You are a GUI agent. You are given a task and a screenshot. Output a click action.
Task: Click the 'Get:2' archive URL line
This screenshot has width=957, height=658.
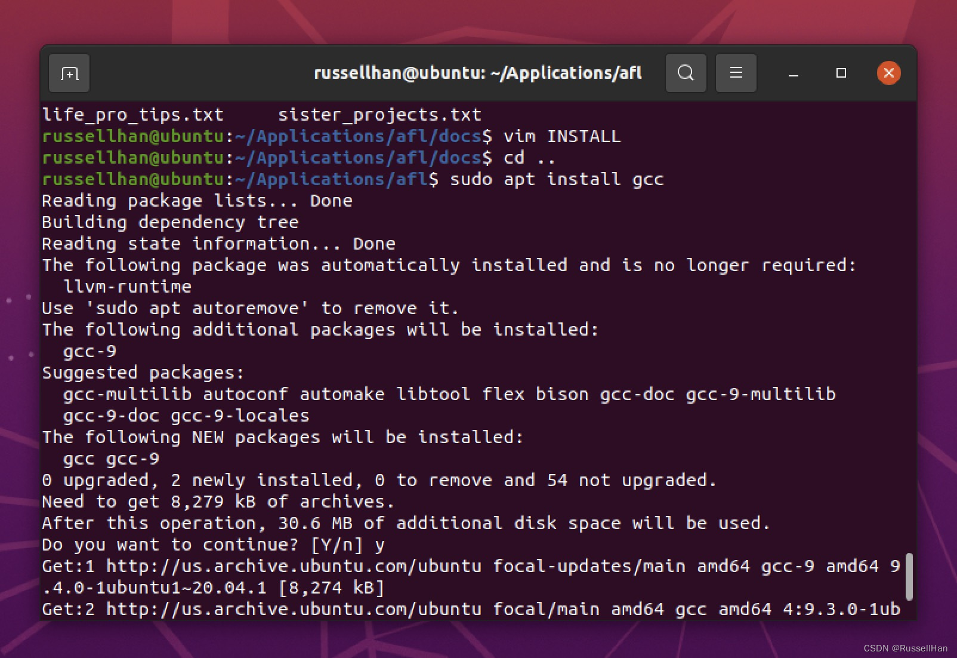pos(471,609)
